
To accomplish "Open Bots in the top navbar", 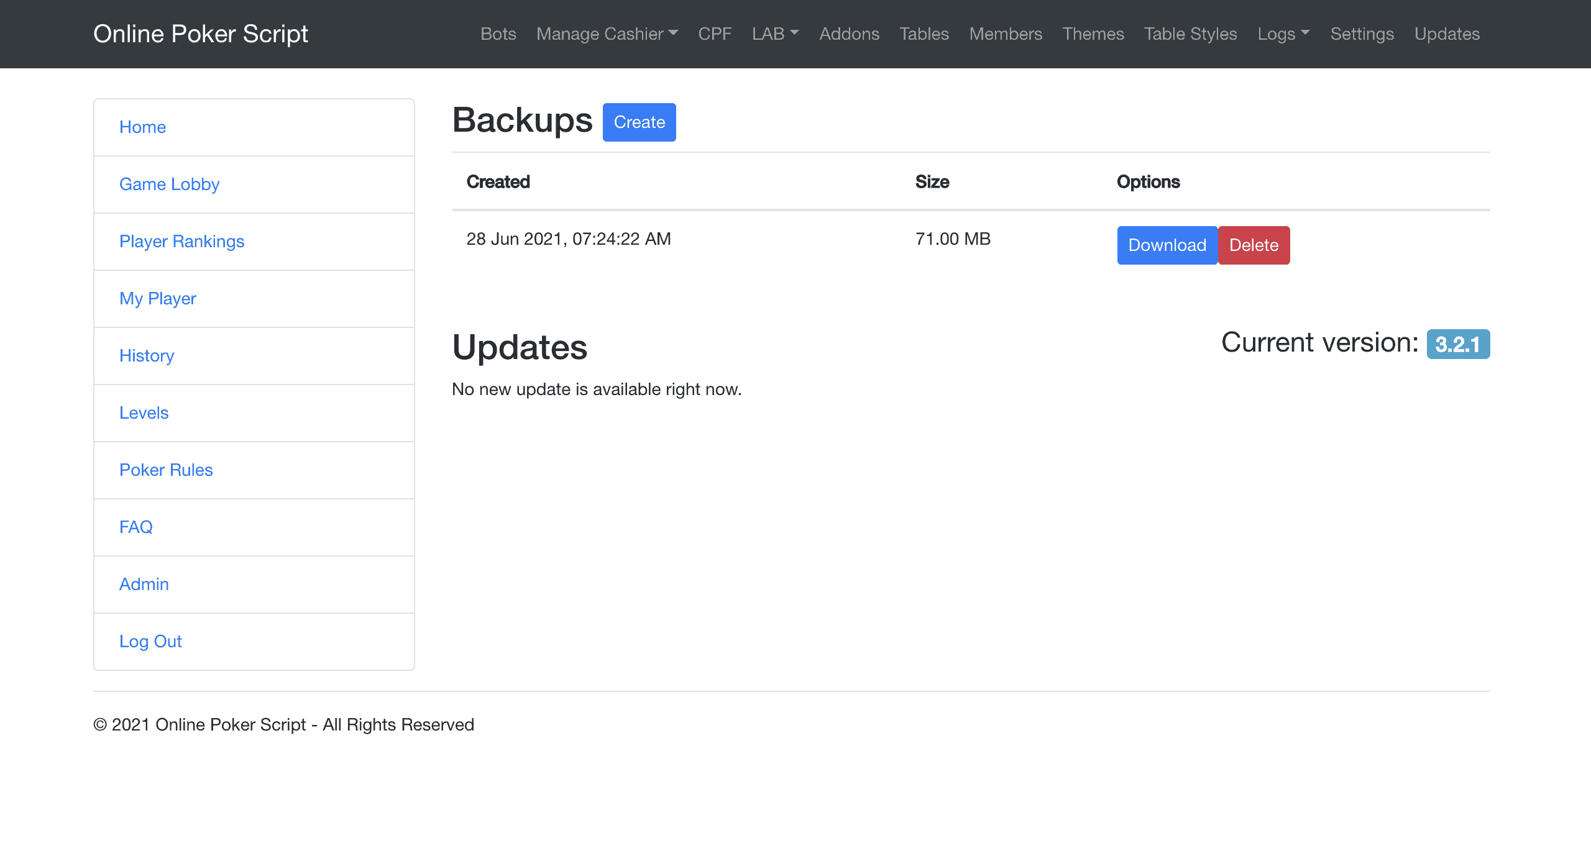I will point(498,34).
